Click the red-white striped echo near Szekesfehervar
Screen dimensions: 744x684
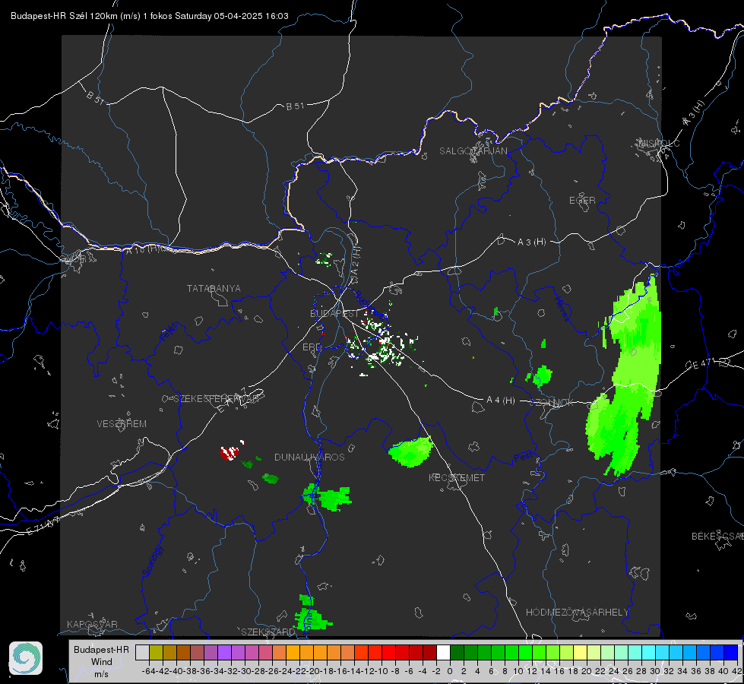click(x=230, y=452)
